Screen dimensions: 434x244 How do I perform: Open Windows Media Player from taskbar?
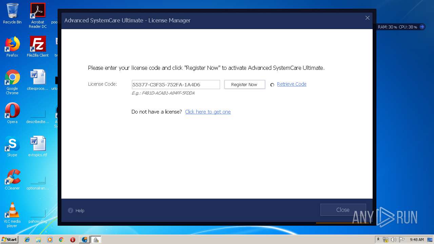[50, 240]
